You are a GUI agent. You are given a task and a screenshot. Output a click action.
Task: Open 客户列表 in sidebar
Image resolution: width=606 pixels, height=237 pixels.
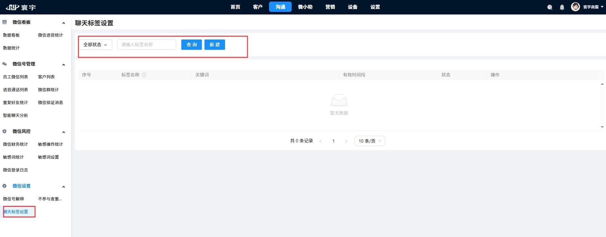coord(46,77)
